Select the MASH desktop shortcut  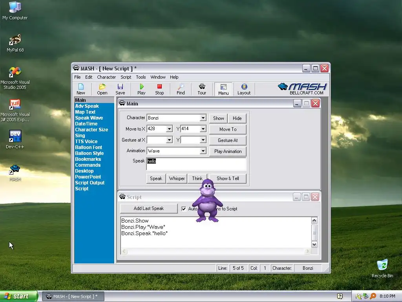[x=15, y=173]
